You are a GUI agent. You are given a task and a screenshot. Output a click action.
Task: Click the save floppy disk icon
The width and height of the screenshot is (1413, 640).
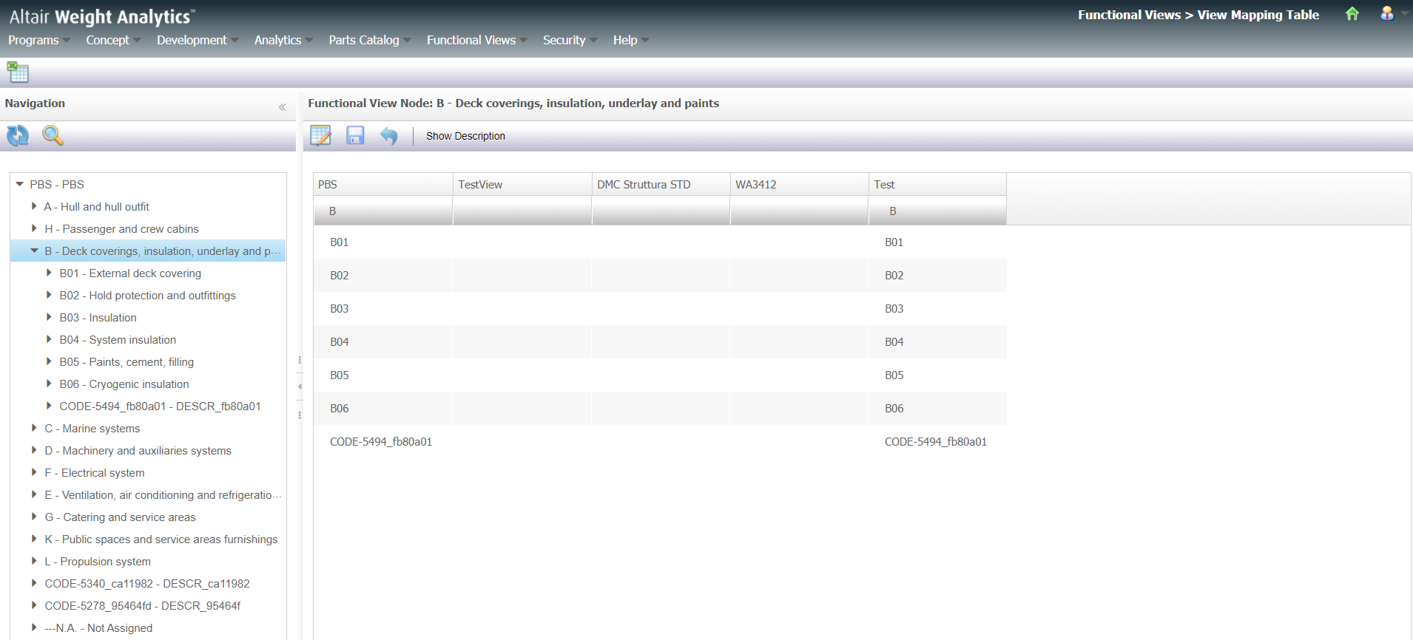(355, 135)
